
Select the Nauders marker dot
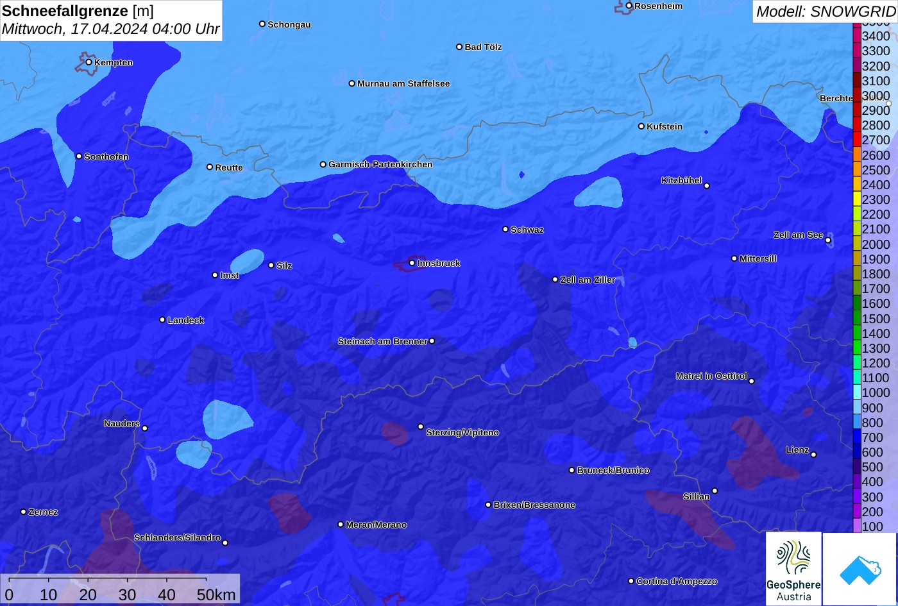[145, 428]
